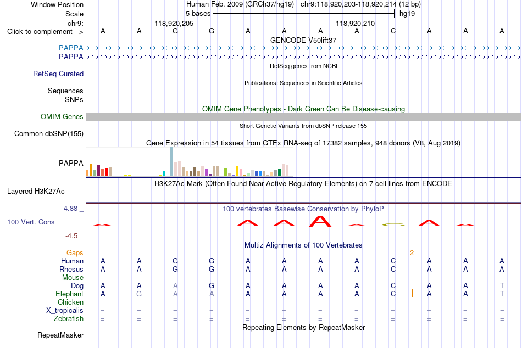Click the orange '2' in Gaps row
Image resolution: width=522 pixels, height=348 pixels.
tap(412, 253)
